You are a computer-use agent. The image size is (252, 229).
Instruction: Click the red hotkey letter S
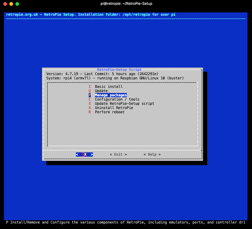(x=90, y=104)
